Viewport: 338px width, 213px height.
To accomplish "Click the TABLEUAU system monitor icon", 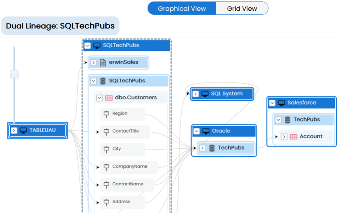I will click(23, 130).
